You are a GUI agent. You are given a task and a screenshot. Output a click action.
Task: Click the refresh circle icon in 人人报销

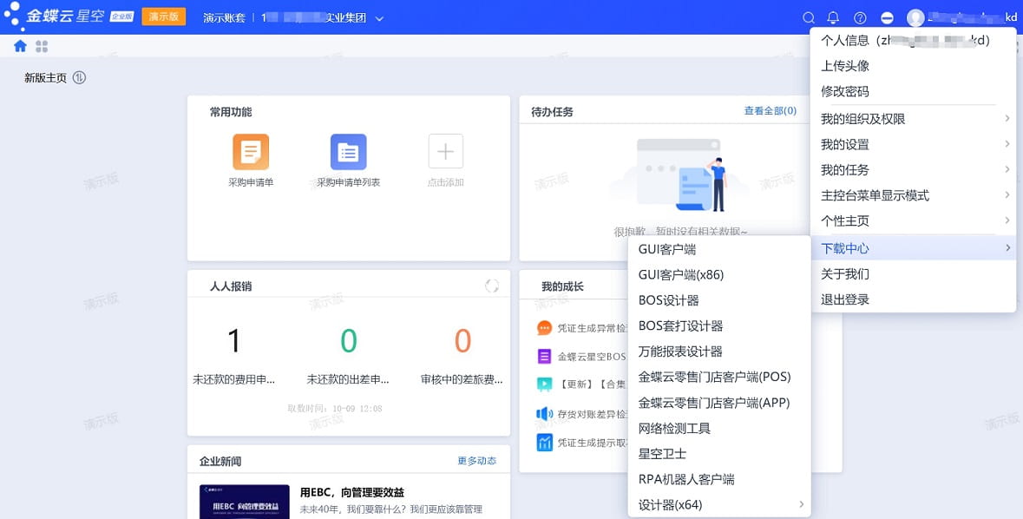point(492,286)
